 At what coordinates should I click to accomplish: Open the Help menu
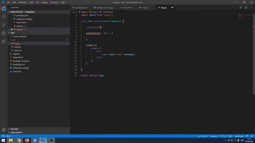tap(63, 2)
